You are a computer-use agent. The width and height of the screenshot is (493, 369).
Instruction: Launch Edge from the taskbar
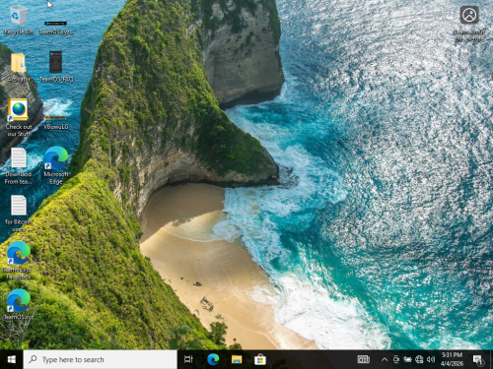[x=213, y=359]
